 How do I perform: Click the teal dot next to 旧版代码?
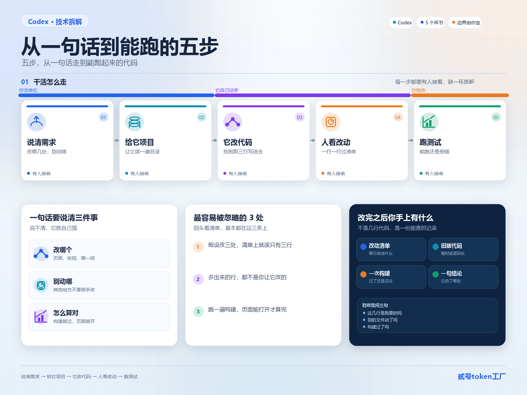[x=436, y=247]
